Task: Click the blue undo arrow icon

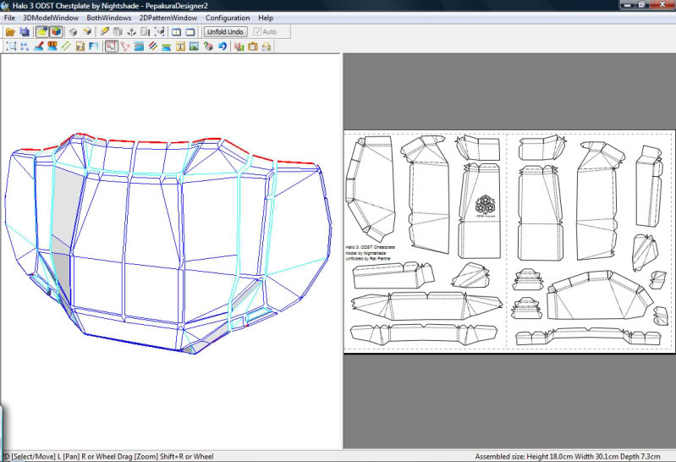Action: (222, 47)
